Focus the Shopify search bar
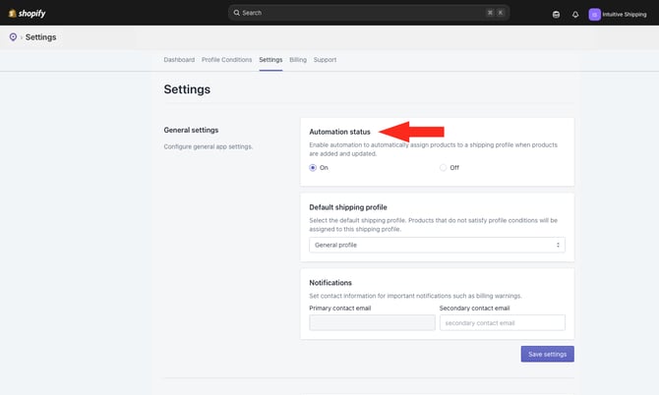Viewport: 659px width, 395px height. pos(369,13)
